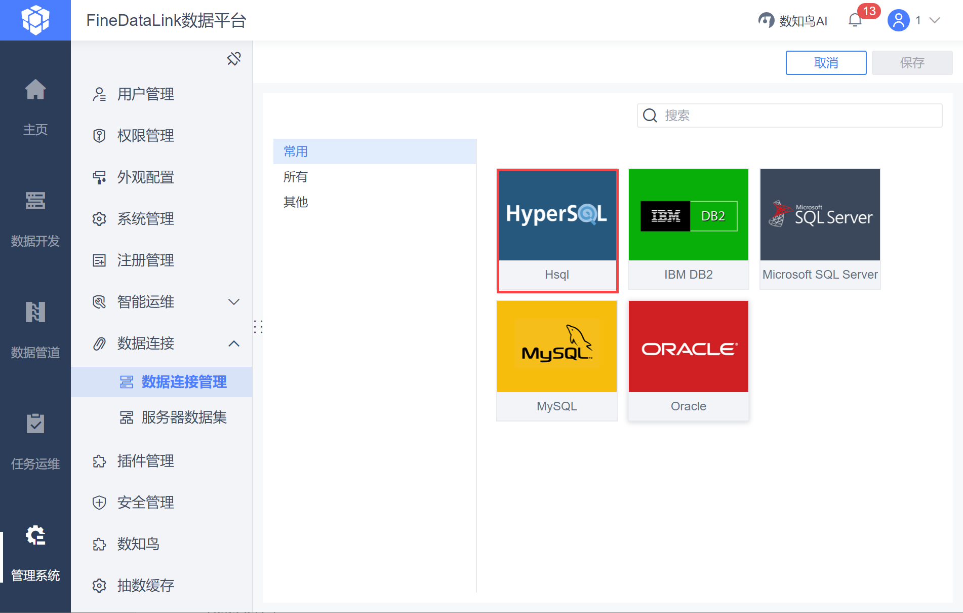Viewport: 963px width, 613px height.
Task: Choose the IBM DB2 database tile
Action: [x=689, y=229]
